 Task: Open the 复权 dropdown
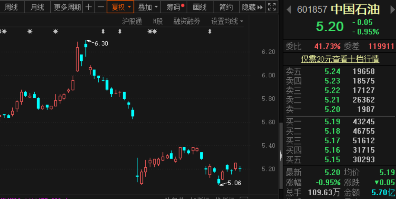pos(121,7)
